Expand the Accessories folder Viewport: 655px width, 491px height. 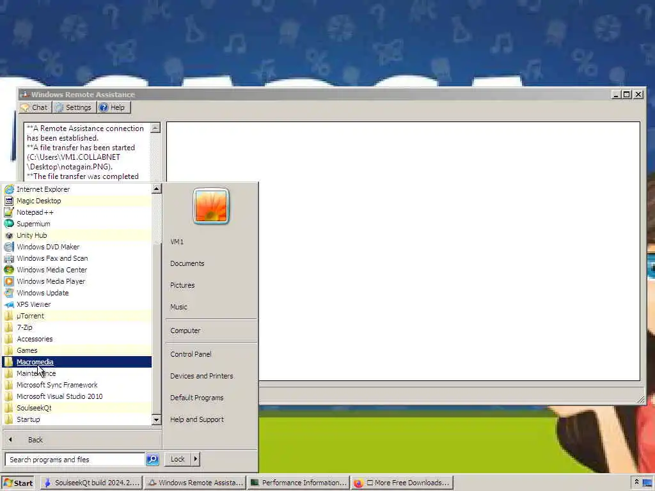coord(77,339)
